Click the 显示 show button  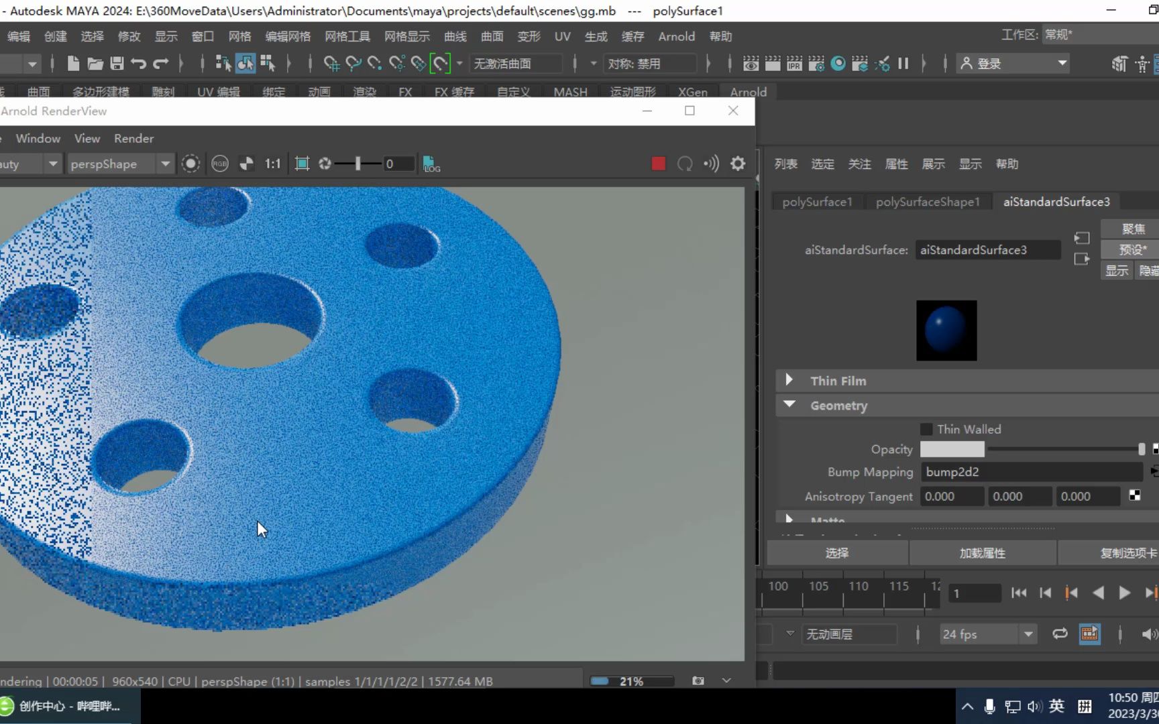[x=1117, y=270]
